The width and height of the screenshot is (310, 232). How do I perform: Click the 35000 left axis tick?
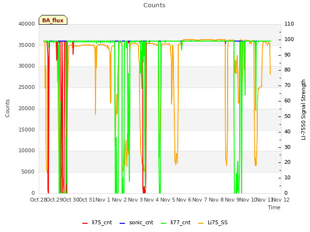[x=27, y=45]
